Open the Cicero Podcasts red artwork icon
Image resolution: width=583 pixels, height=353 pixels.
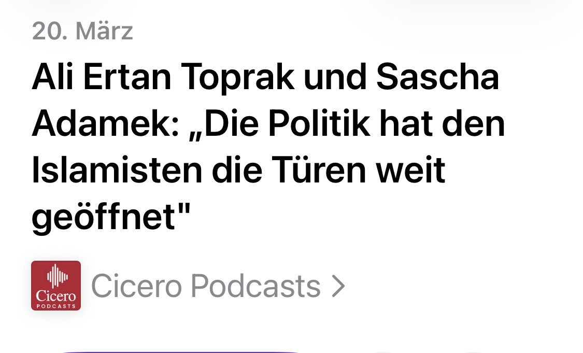(x=56, y=286)
